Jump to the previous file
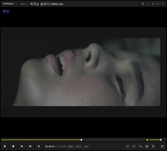This screenshot has width=167, height=151. [x=22, y=146]
